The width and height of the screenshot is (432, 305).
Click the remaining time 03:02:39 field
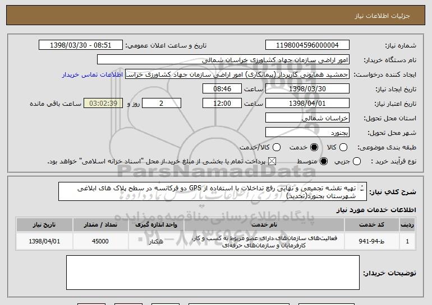pyautogui.click(x=103, y=104)
